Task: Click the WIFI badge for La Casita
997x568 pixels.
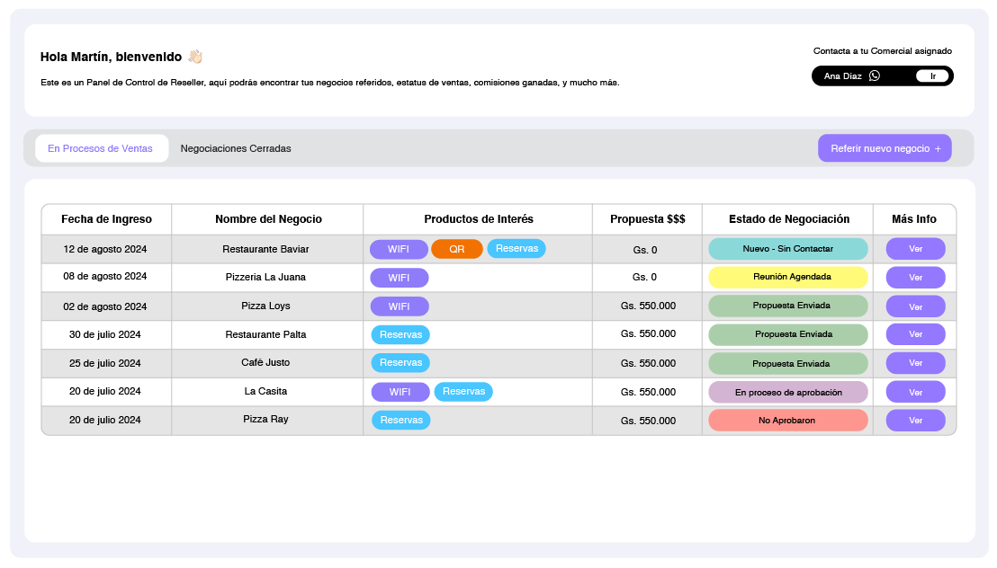Action: (x=399, y=391)
